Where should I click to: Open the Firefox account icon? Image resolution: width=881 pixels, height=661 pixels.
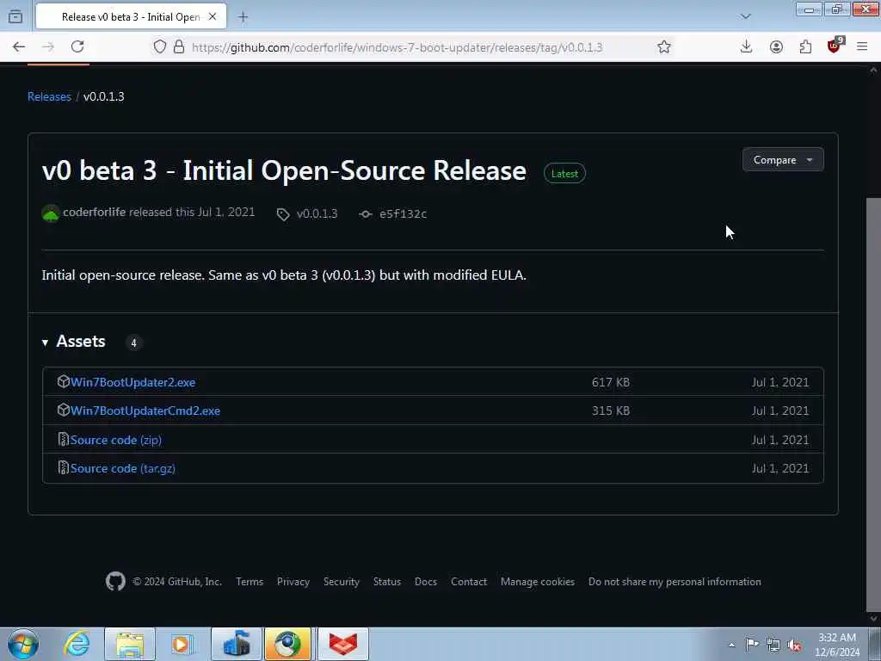[776, 46]
